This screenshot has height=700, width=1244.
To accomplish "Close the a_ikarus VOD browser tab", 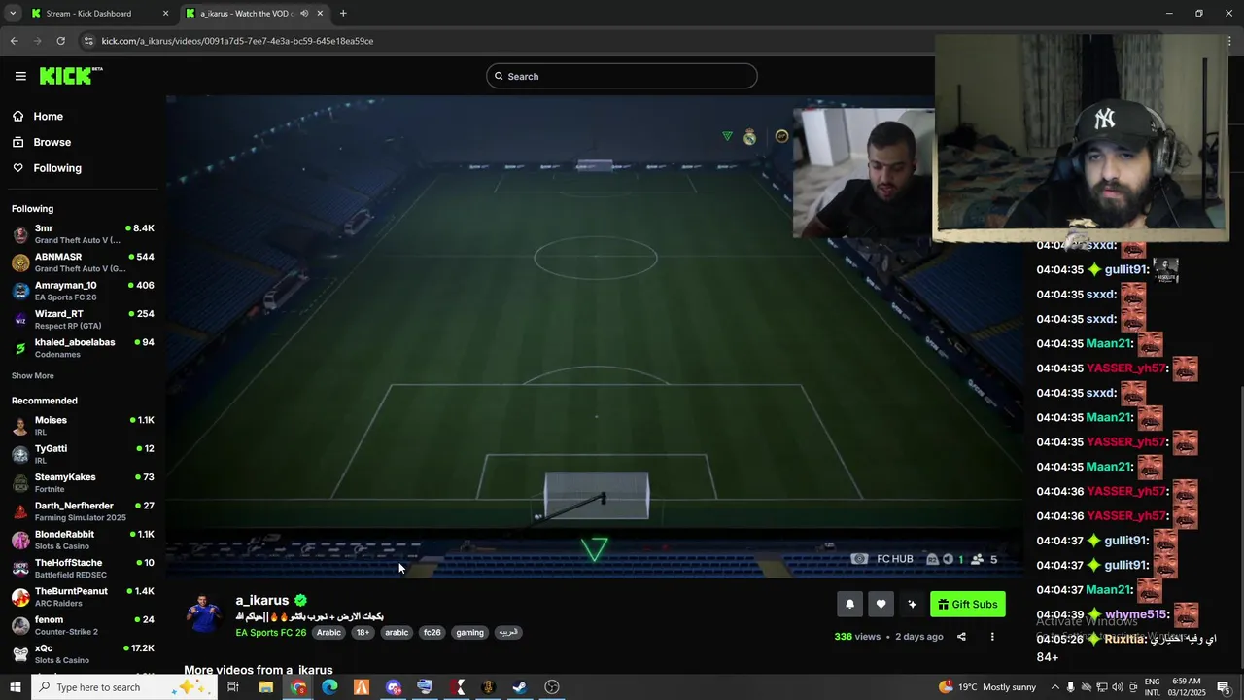I will (320, 14).
